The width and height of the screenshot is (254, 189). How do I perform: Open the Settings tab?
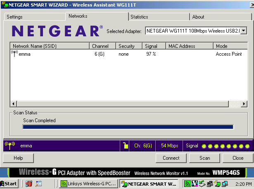coord(35,17)
